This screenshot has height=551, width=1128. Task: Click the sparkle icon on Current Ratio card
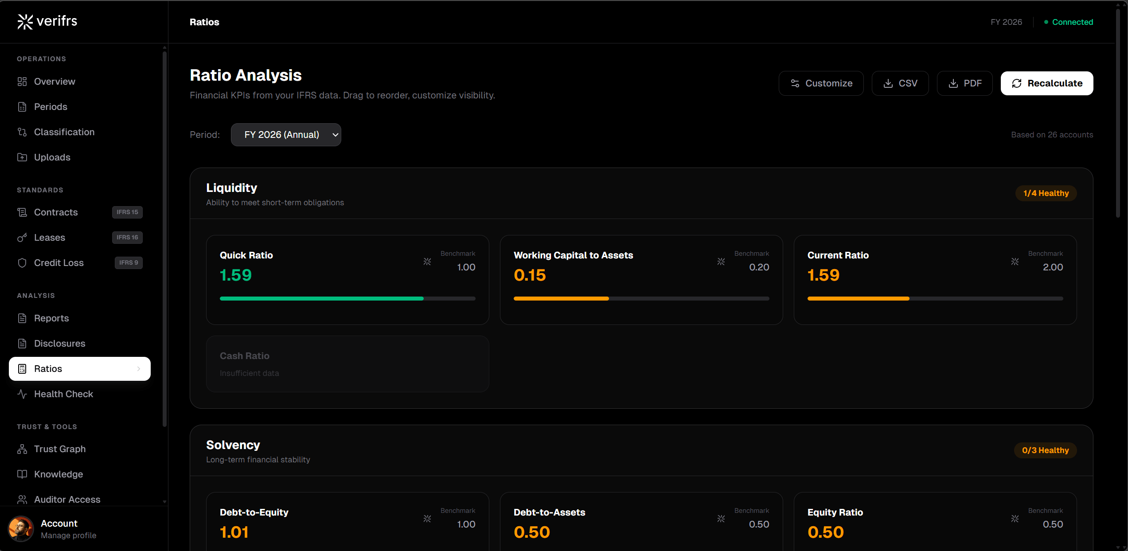tap(1015, 262)
